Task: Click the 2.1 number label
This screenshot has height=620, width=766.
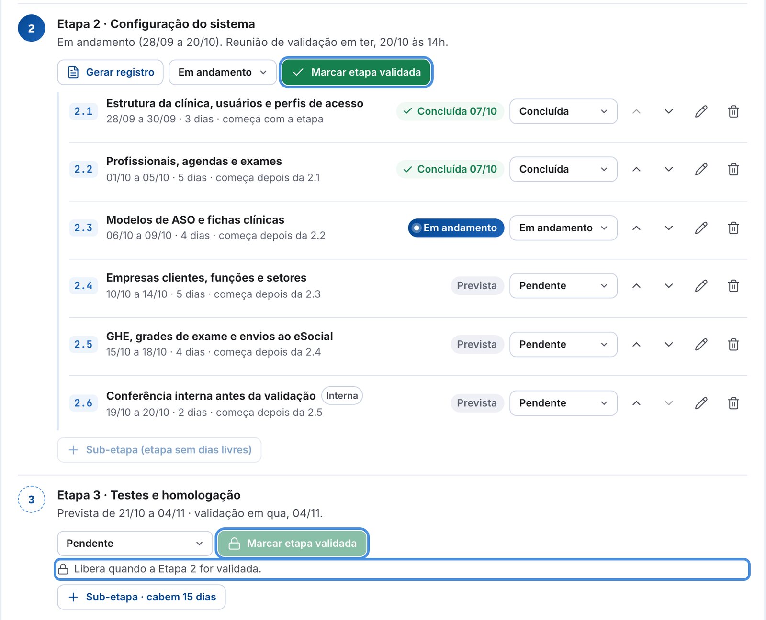Action: (83, 111)
